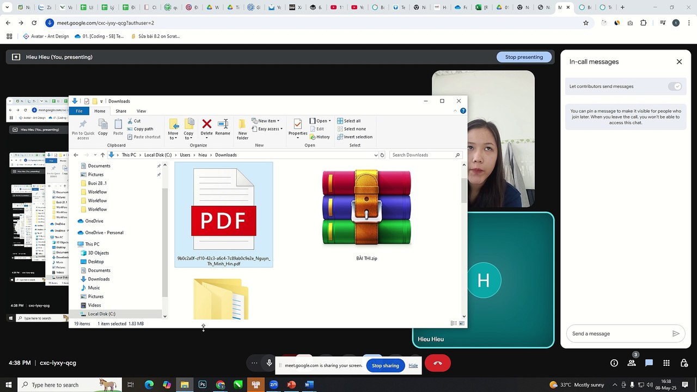This screenshot has height=392, width=697.
Task: Open the Share ribbon tab
Action: (x=121, y=111)
